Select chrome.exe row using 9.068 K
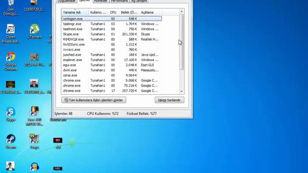Viewport: 308px width, 173px height. coord(112,80)
